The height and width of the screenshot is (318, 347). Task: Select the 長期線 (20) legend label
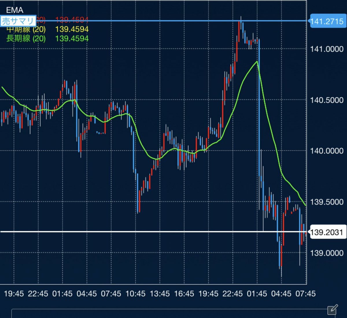pos(26,38)
